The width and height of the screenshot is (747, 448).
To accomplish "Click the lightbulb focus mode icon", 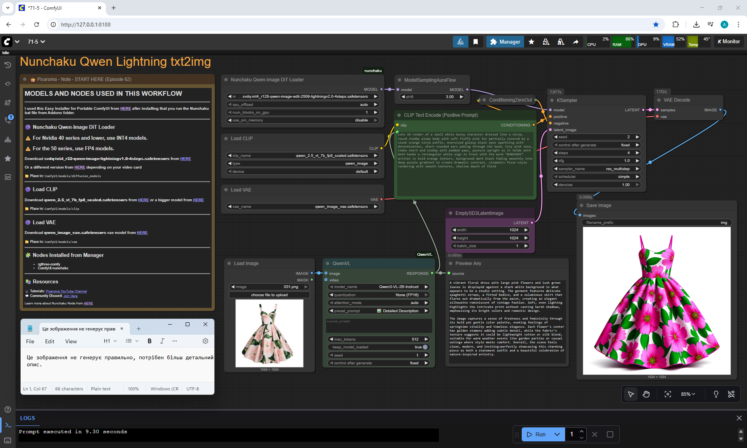I will click(715, 394).
